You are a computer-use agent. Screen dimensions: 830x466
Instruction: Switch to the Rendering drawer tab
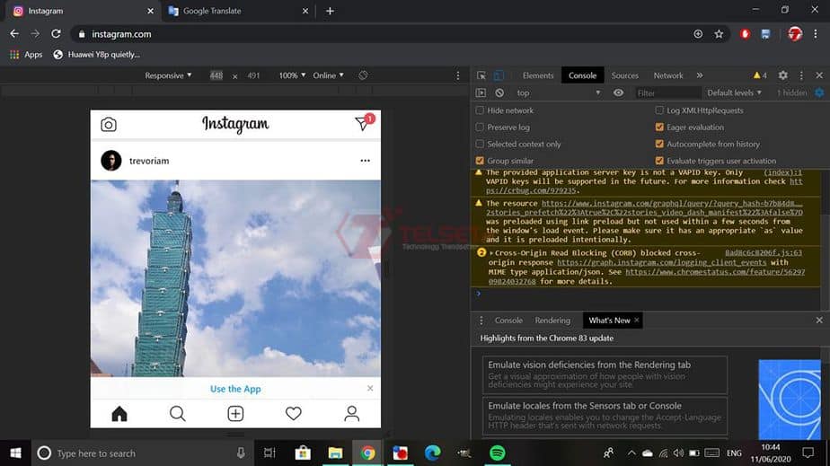coord(552,321)
